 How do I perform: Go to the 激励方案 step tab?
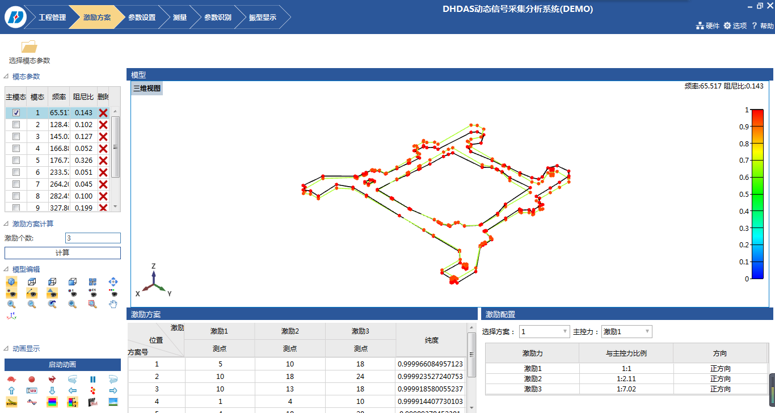point(96,17)
